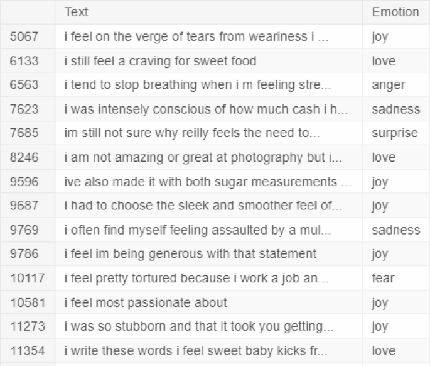The height and width of the screenshot is (366, 430).
Task: Click the Emotion column header
Action: click(x=395, y=12)
